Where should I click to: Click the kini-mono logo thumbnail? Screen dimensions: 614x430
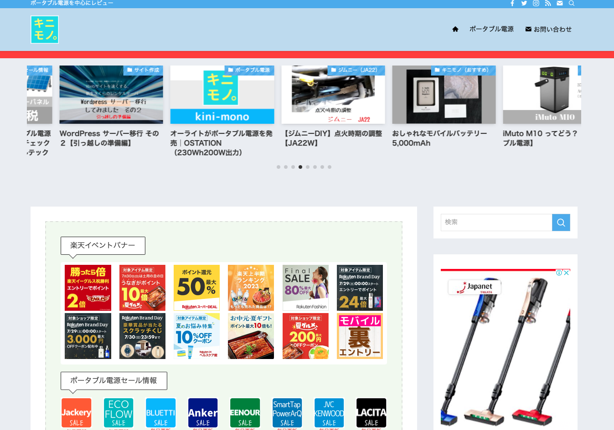(222, 95)
